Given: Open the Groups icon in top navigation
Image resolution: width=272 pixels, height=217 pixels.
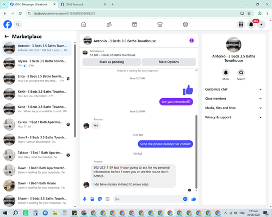Looking at the screenshot, I should click(x=186, y=24).
